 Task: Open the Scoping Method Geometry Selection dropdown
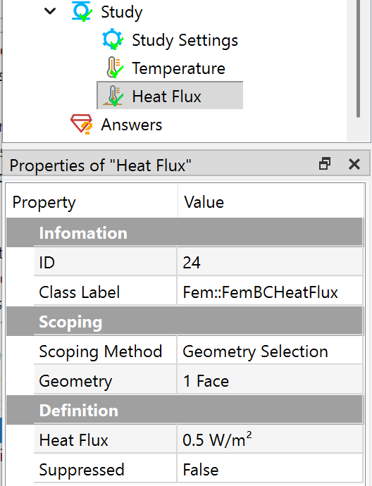[270, 351]
